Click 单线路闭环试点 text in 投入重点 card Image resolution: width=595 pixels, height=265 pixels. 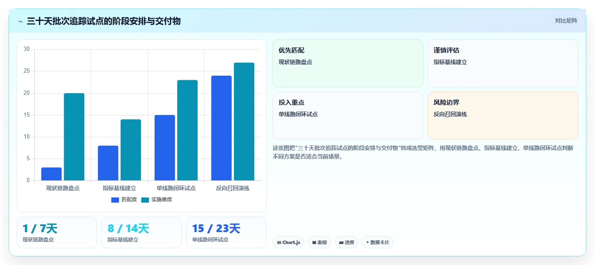(298, 114)
